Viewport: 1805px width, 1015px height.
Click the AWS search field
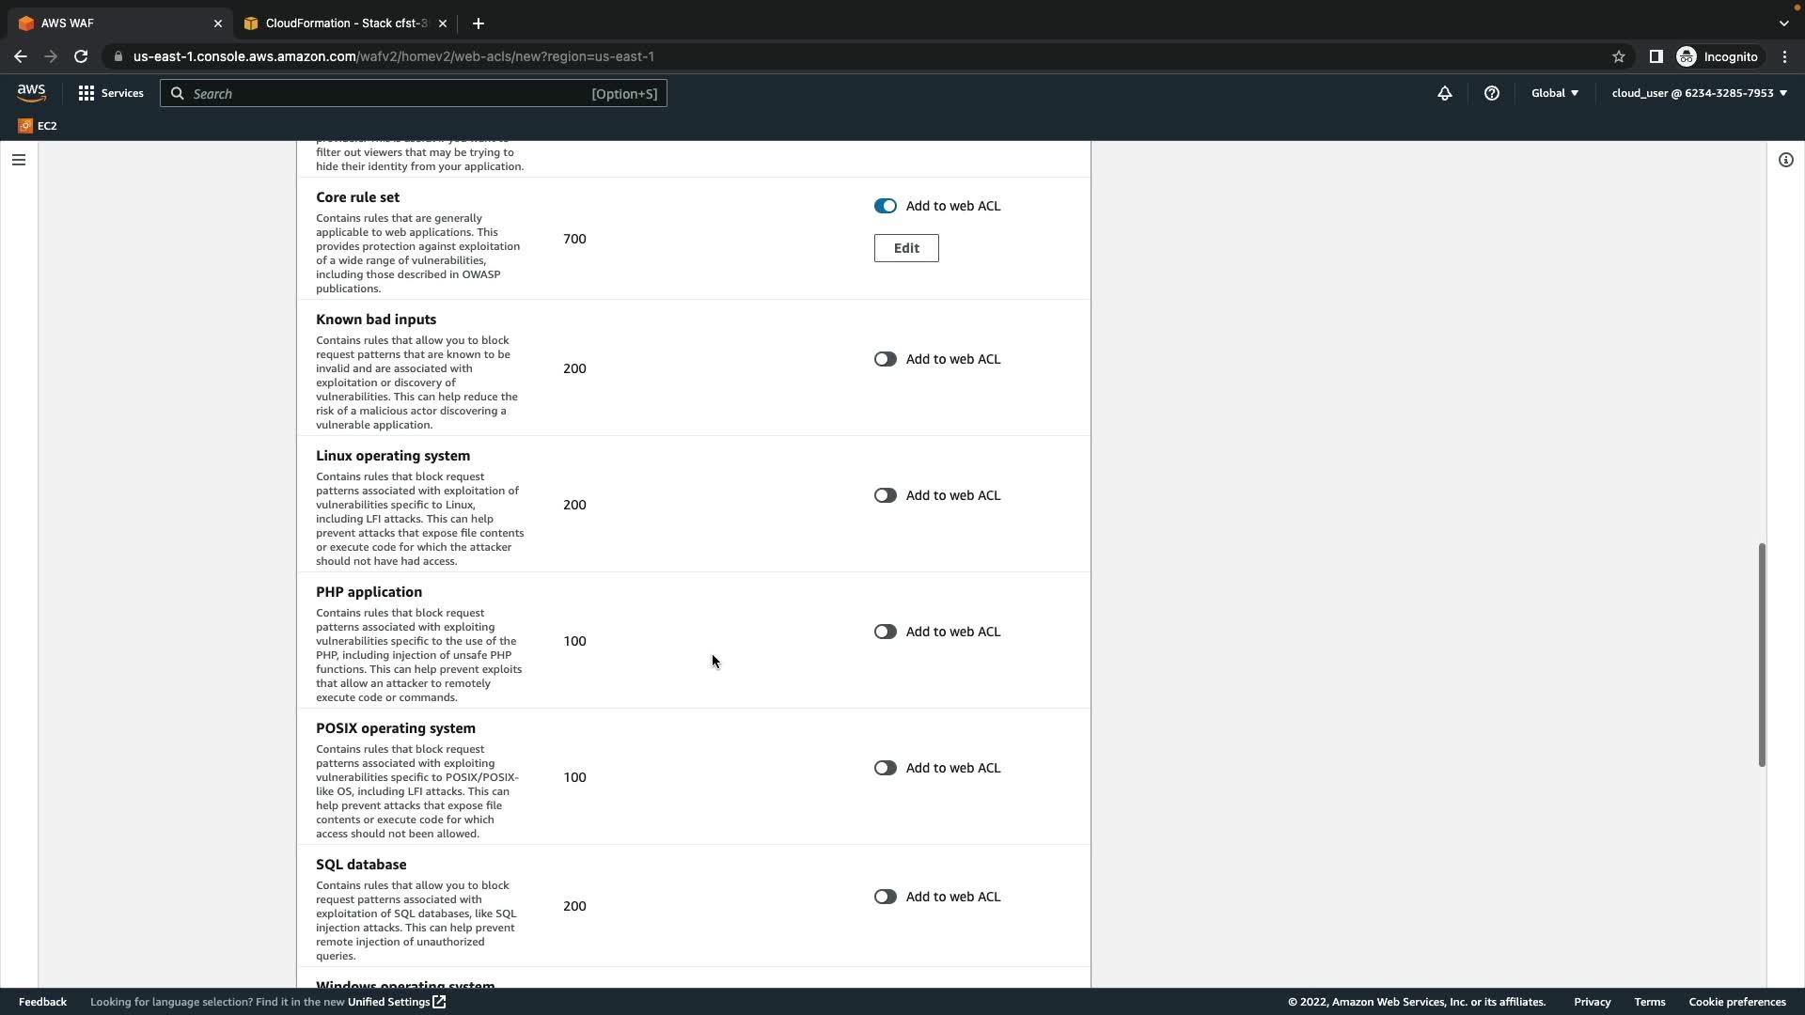(390, 94)
